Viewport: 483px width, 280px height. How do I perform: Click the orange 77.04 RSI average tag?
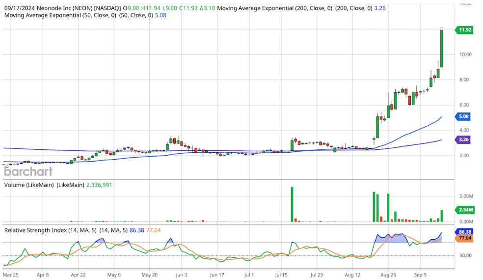pos(465,238)
